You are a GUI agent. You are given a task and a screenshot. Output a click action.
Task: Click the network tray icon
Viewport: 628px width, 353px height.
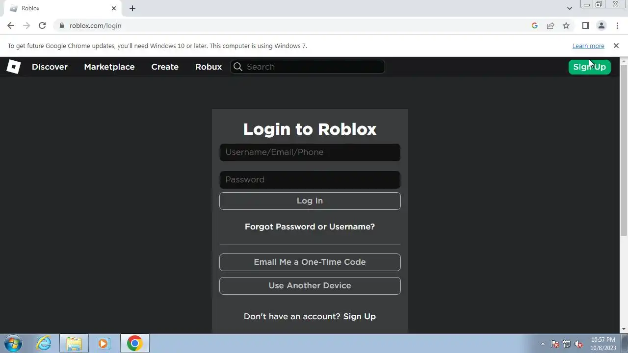pyautogui.click(x=567, y=344)
